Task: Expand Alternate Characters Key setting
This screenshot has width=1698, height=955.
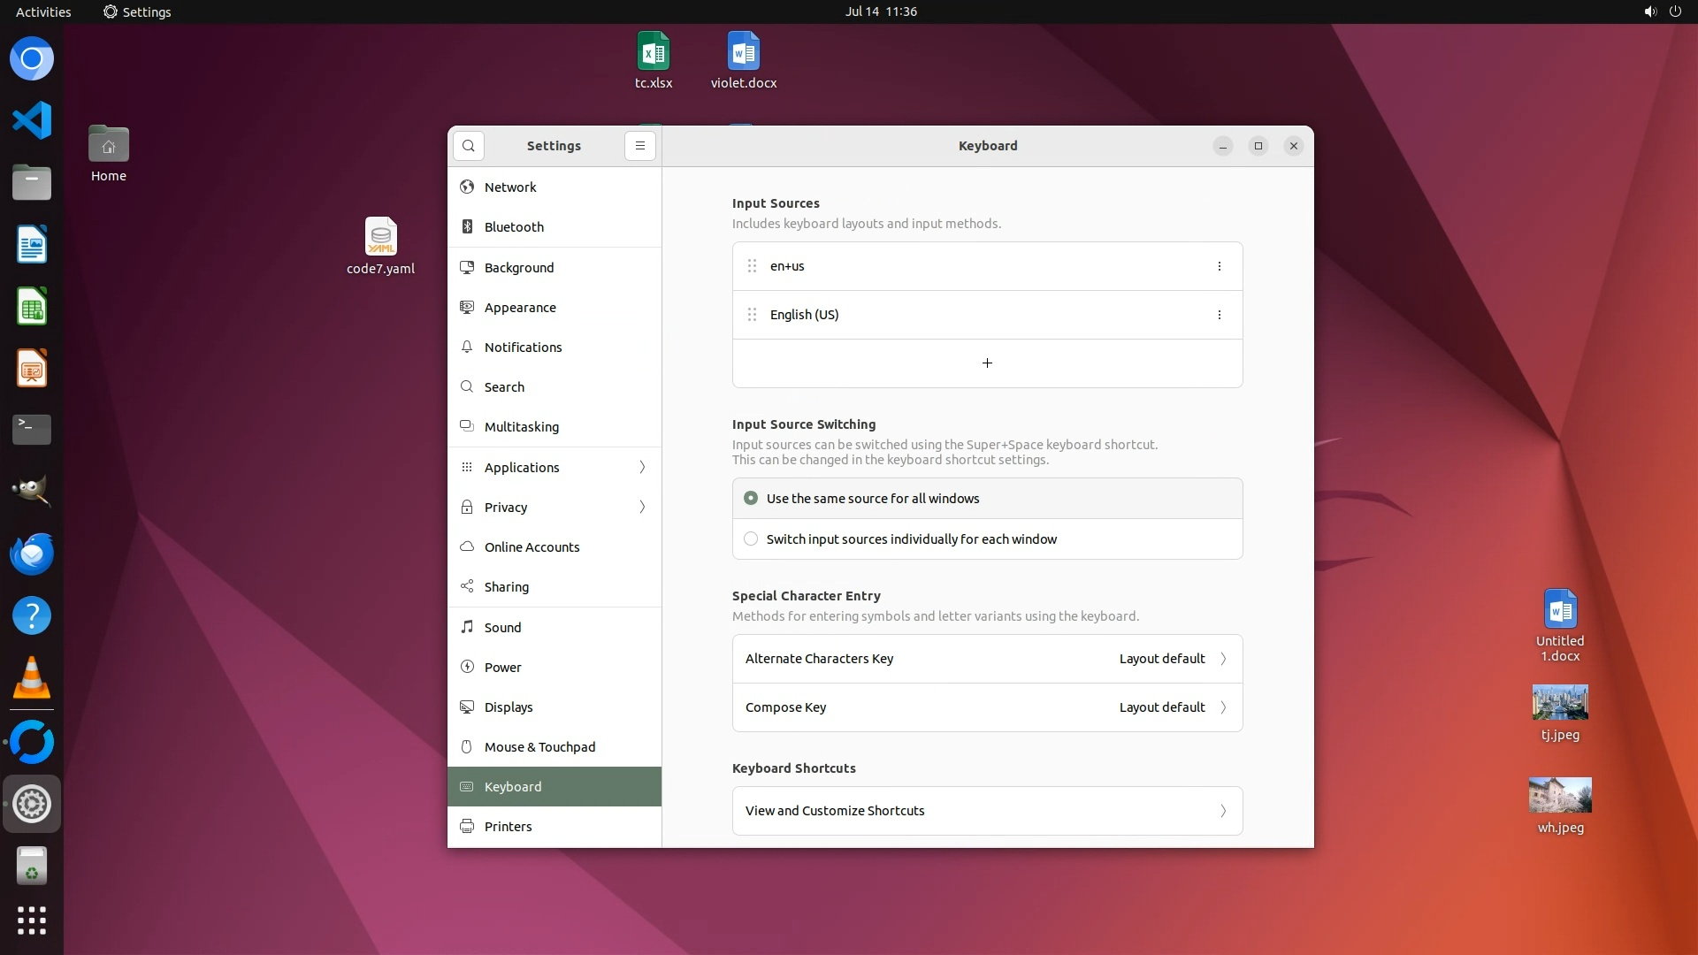Action: (x=987, y=659)
